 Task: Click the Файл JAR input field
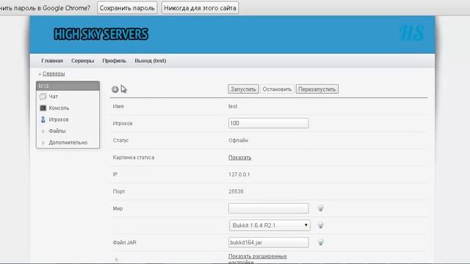click(268, 243)
